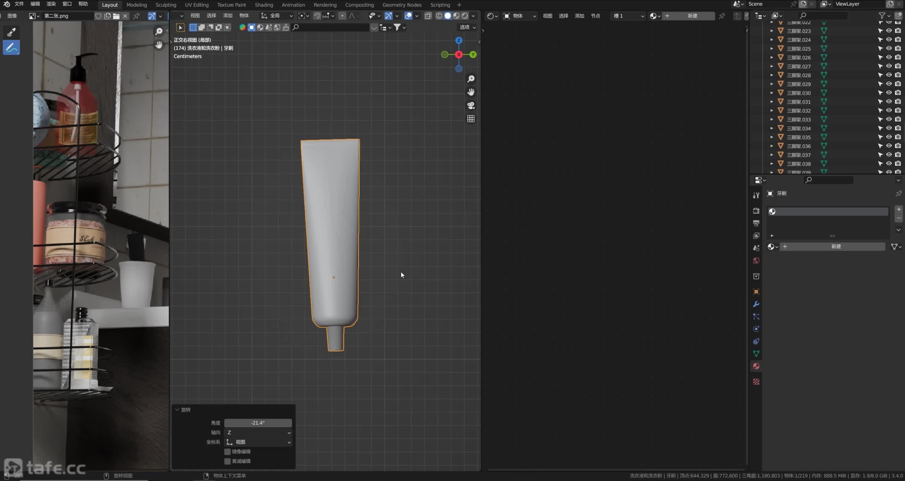Switch to material preview shading
This screenshot has height=481, width=905.
point(456,16)
